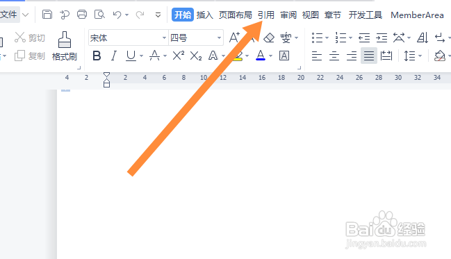Image resolution: width=451 pixels, height=259 pixels.
Task: Toggle Italic formatting
Action: (114, 56)
